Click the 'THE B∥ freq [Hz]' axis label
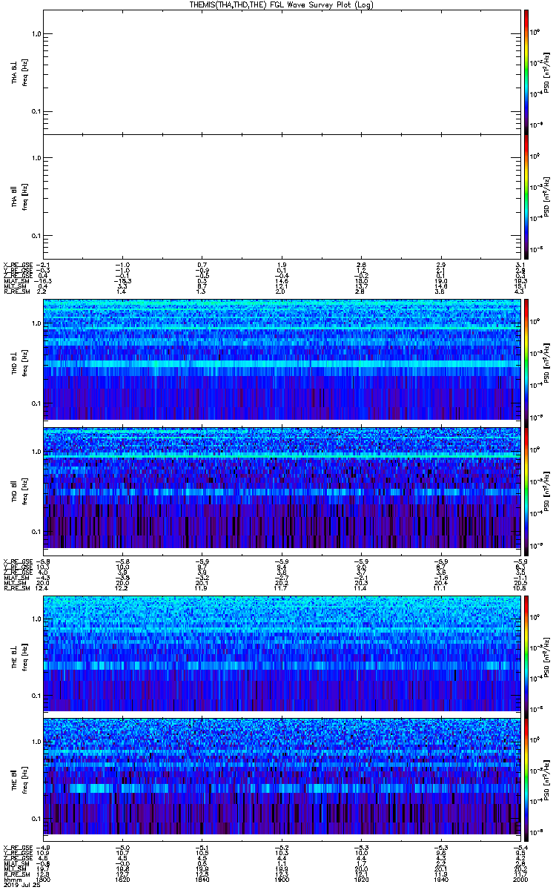This screenshot has width=556, height=890. [20, 779]
